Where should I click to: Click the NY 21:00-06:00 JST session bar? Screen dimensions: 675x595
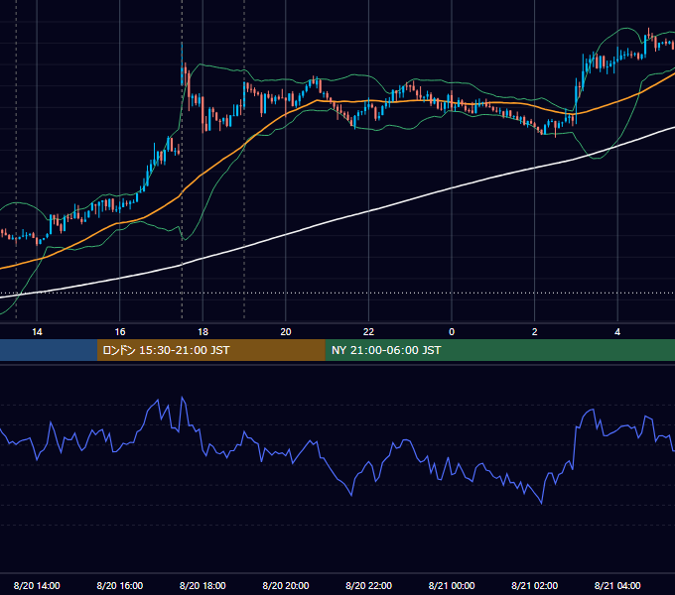499,350
